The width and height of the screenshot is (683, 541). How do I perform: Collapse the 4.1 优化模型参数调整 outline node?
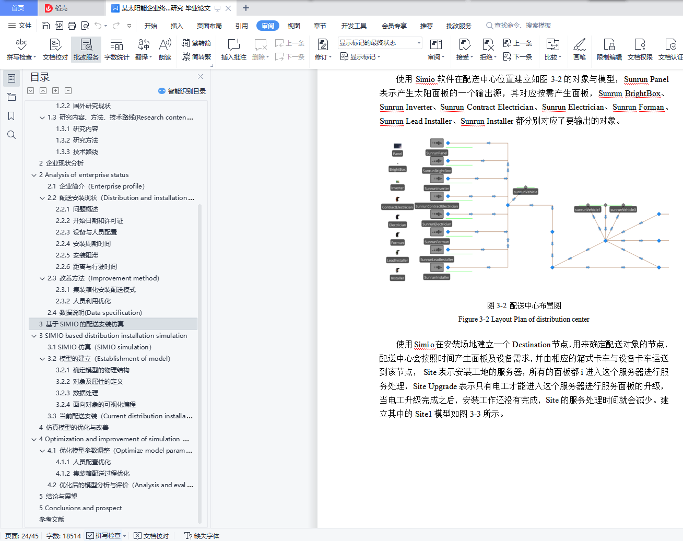click(42, 451)
